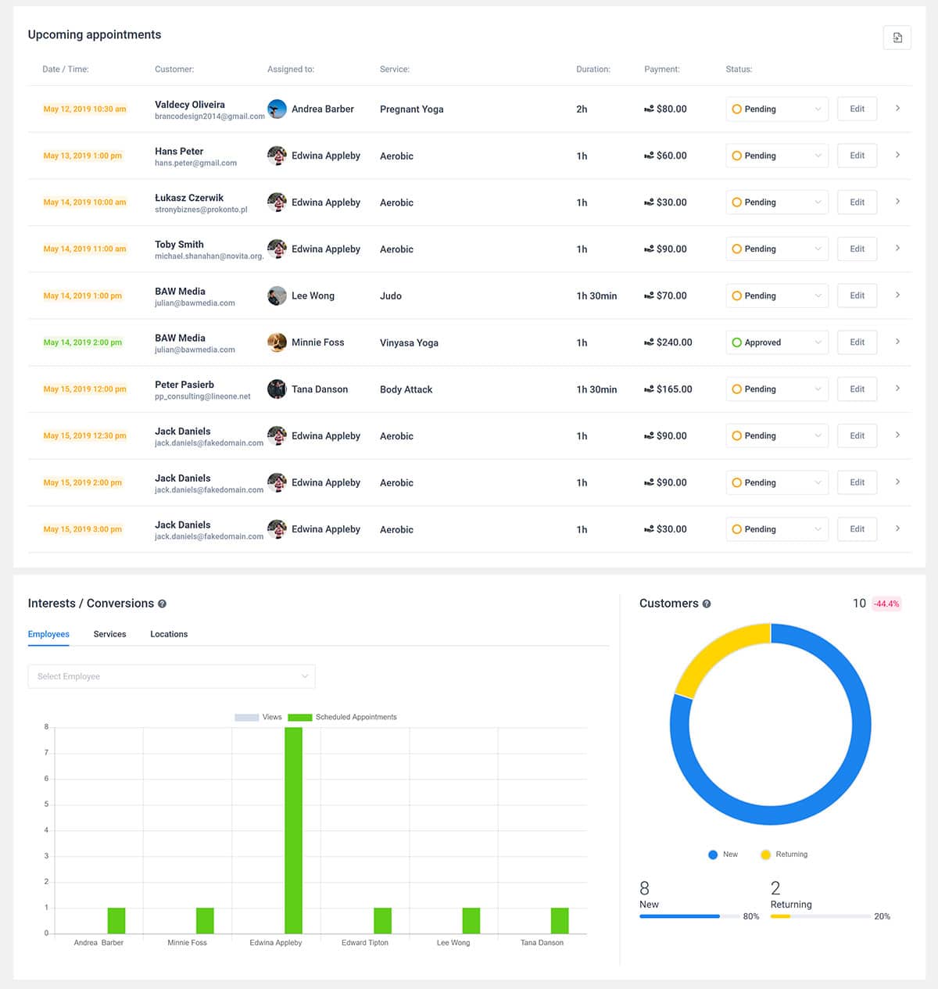The width and height of the screenshot is (938, 989).
Task: Click Minnie Foss's avatar thumbnail
Action: coord(277,342)
